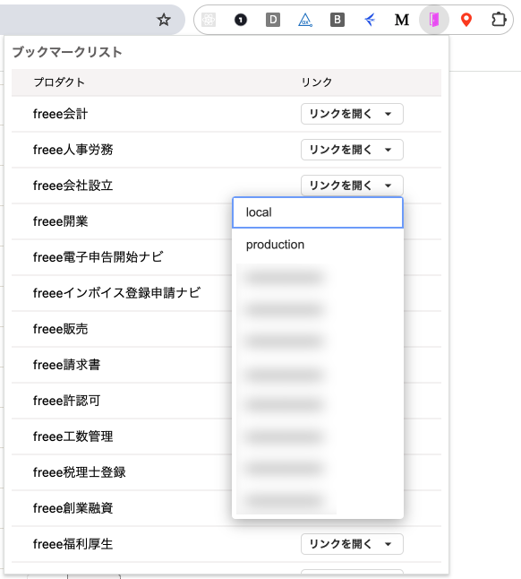Click the freee開業 product name
The width and height of the screenshot is (521, 579).
click(x=61, y=221)
